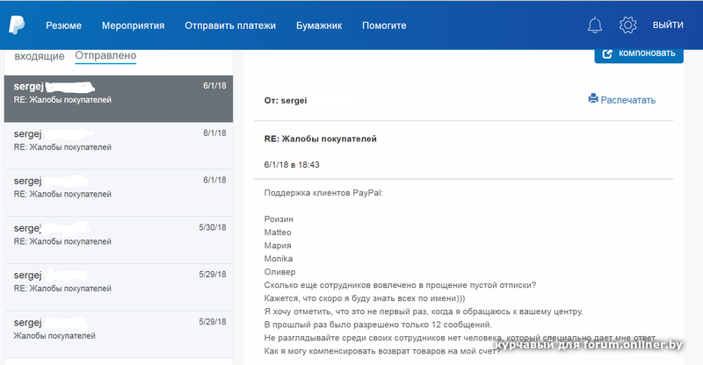Screen dimensions: 703x365
Task: Click the PayPal logo icon
Action: [x=17, y=25]
